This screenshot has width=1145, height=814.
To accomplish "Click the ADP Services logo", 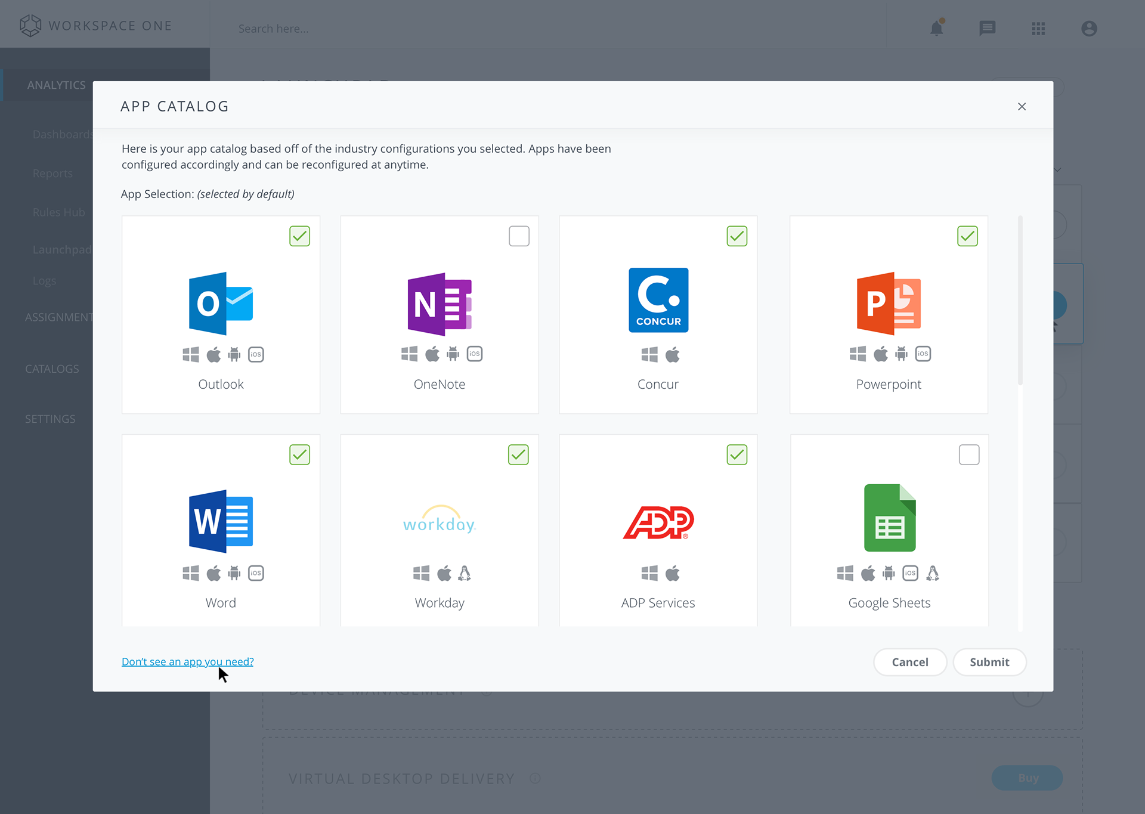I will [658, 522].
